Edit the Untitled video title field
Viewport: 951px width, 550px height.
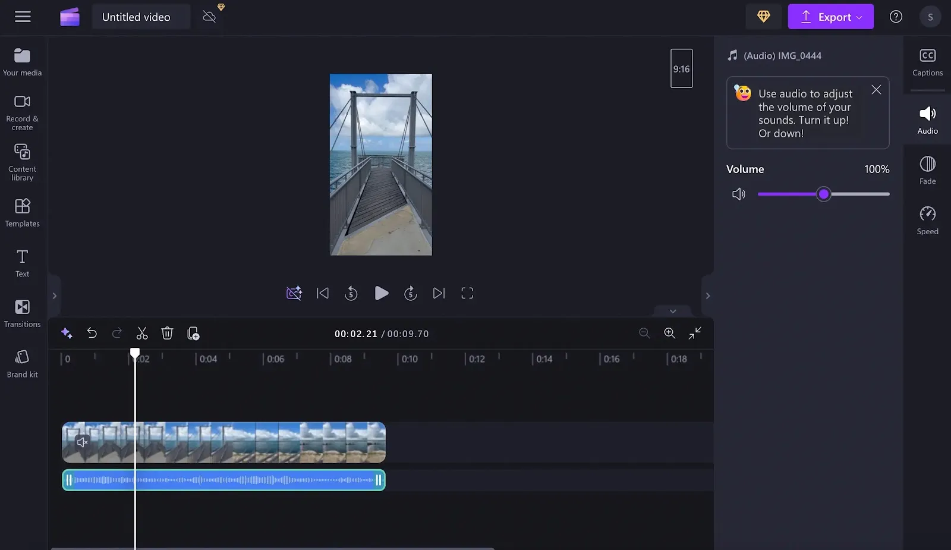141,17
